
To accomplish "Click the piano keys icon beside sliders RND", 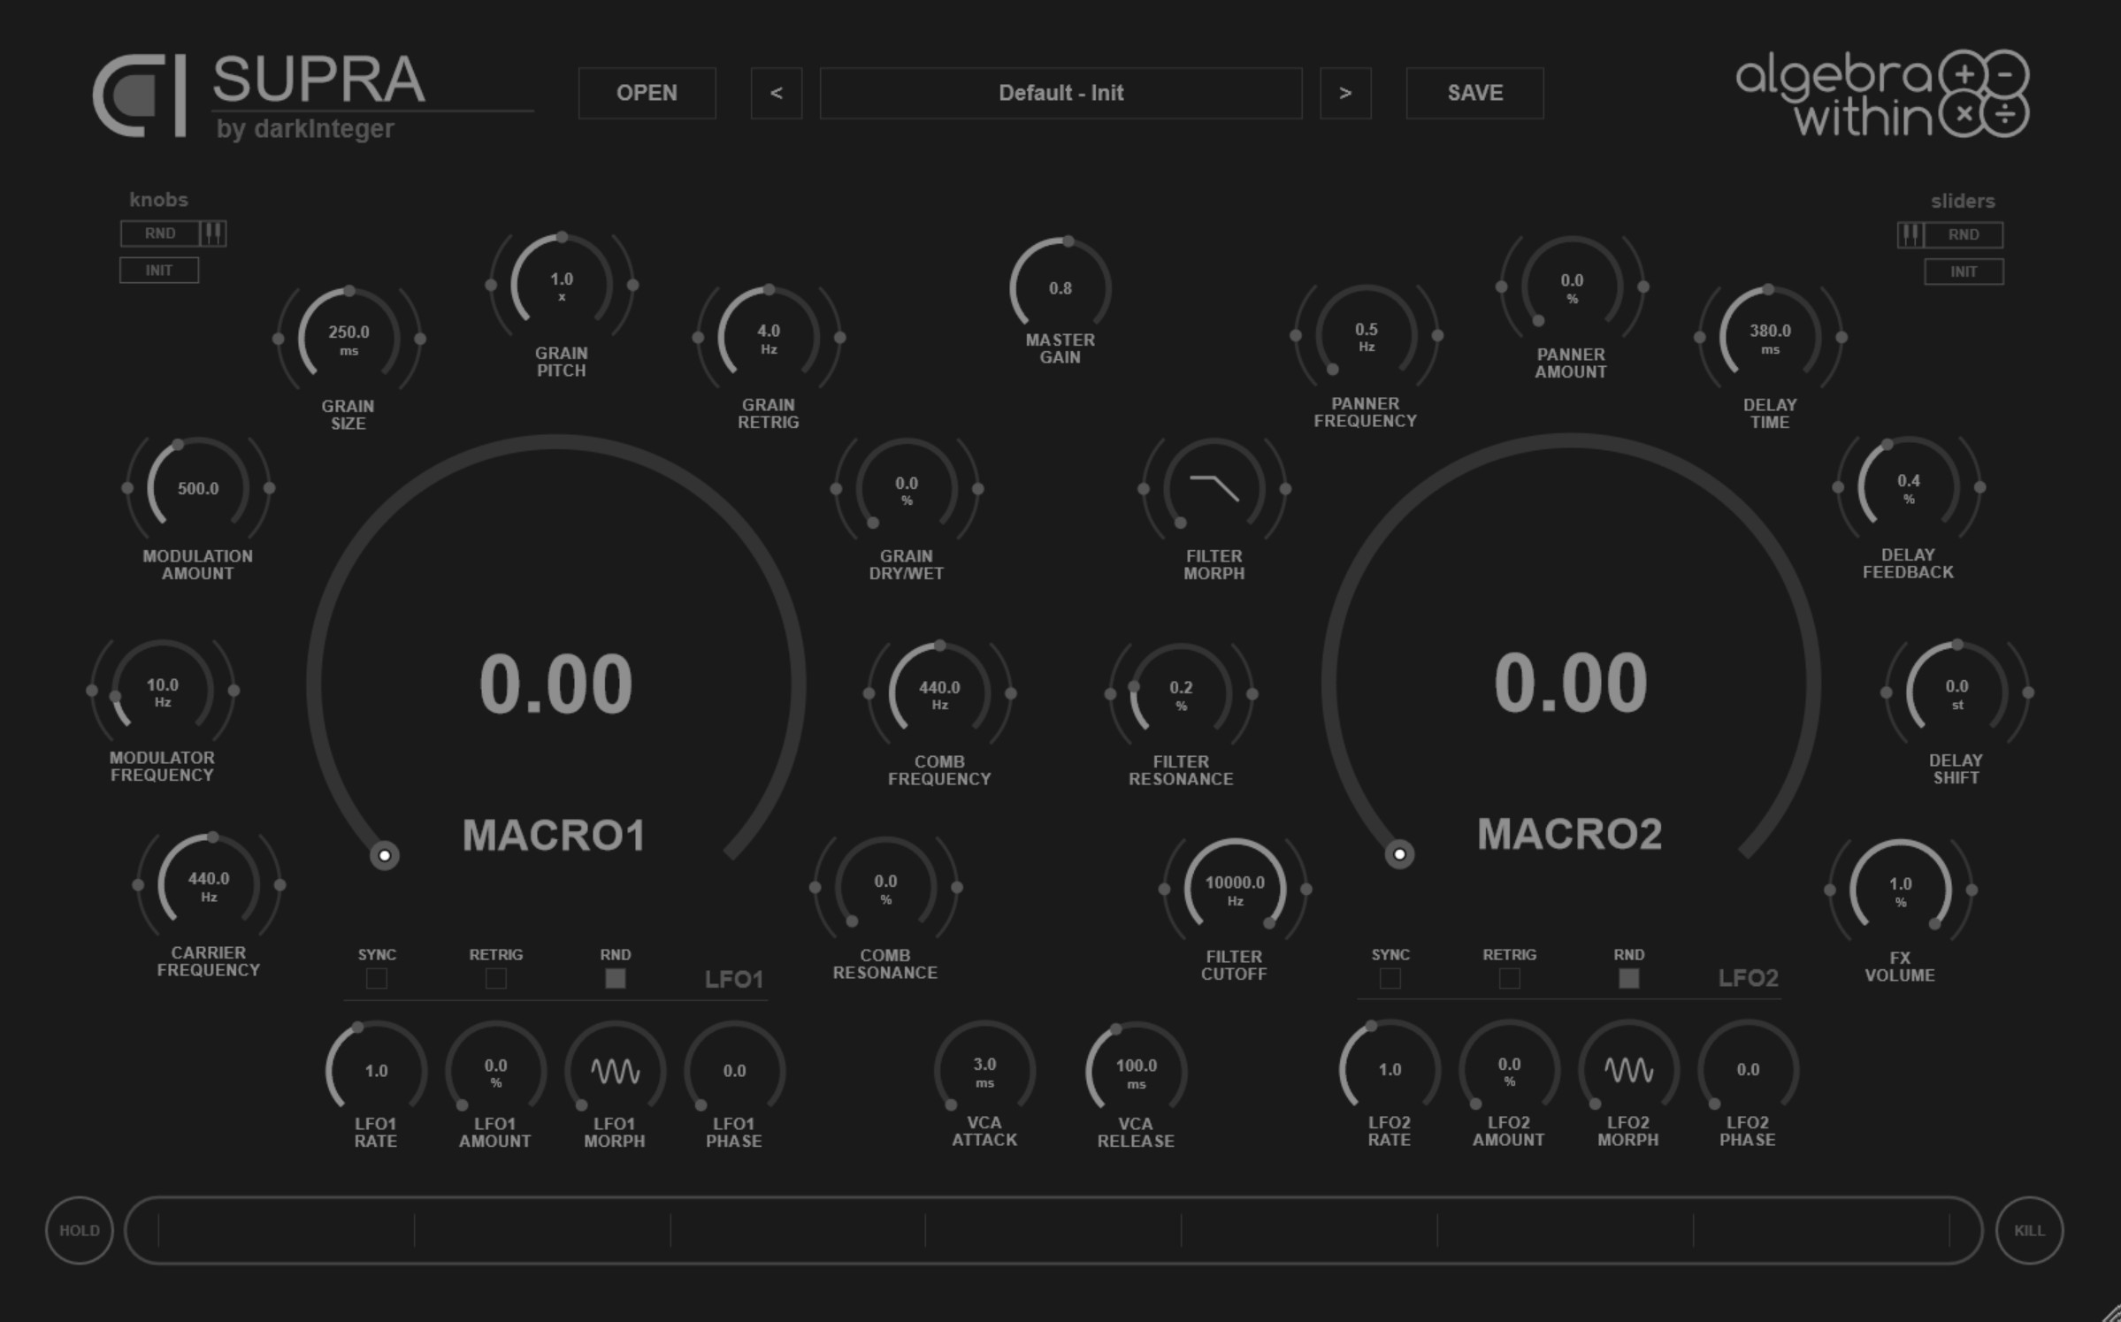I will 1910,235.
